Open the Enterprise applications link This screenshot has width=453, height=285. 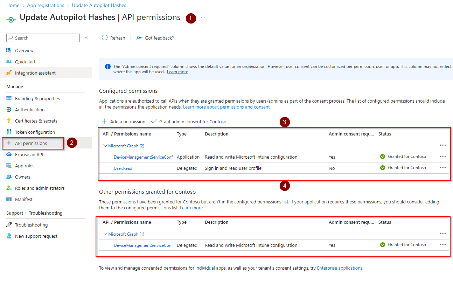tap(340, 268)
